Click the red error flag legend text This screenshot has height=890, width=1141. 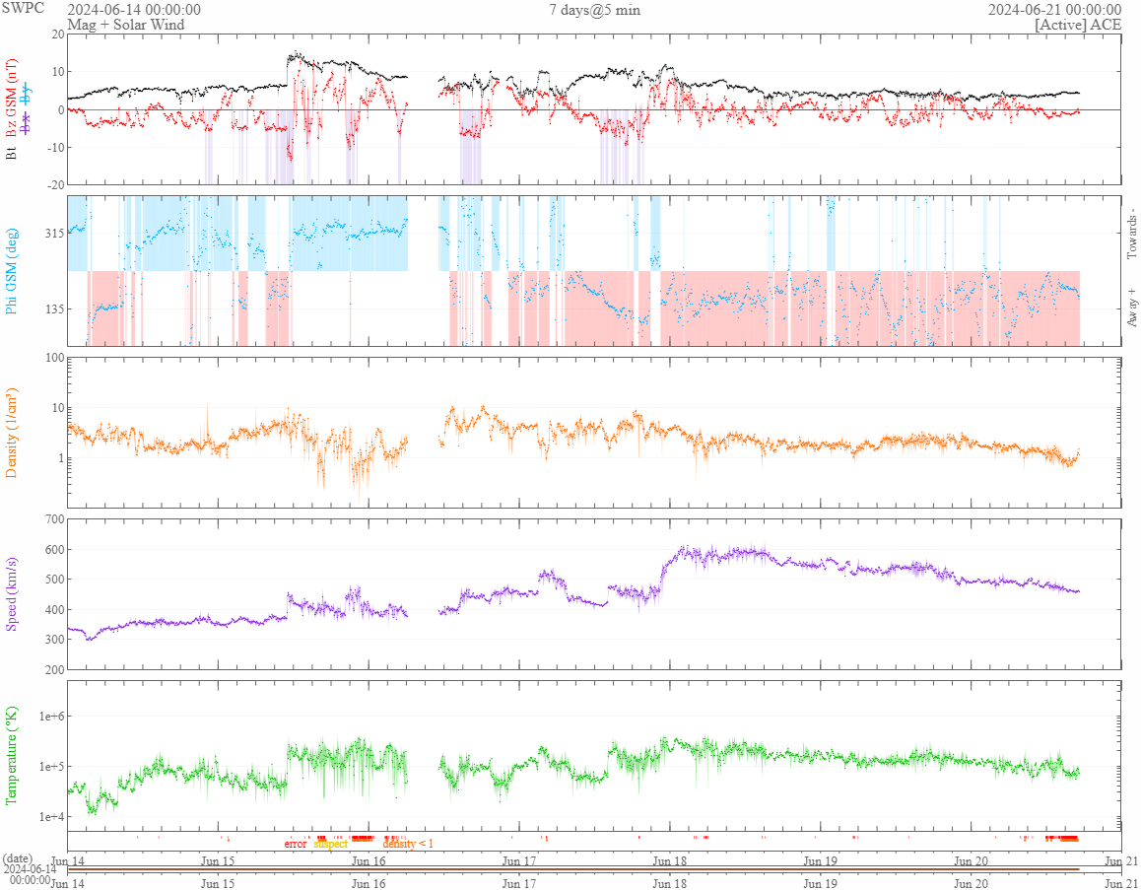[x=296, y=844]
